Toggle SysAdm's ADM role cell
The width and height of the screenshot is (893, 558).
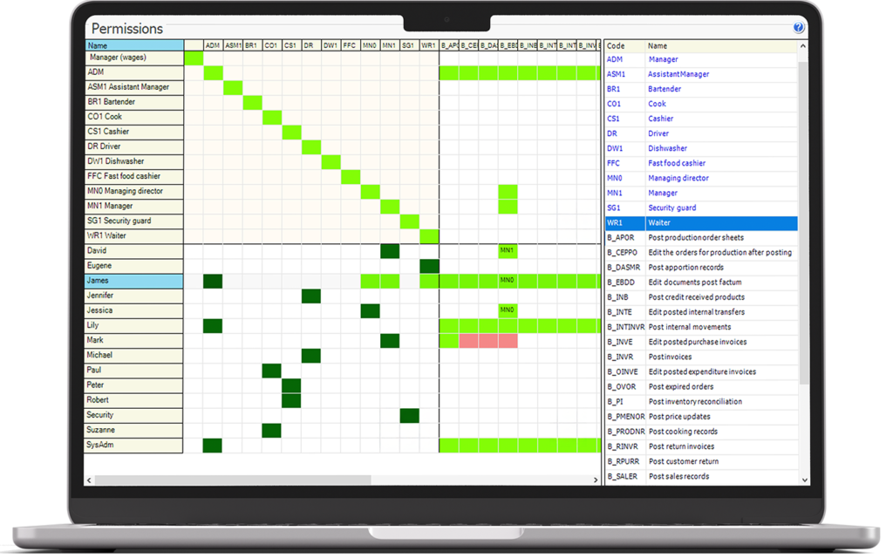coord(212,446)
